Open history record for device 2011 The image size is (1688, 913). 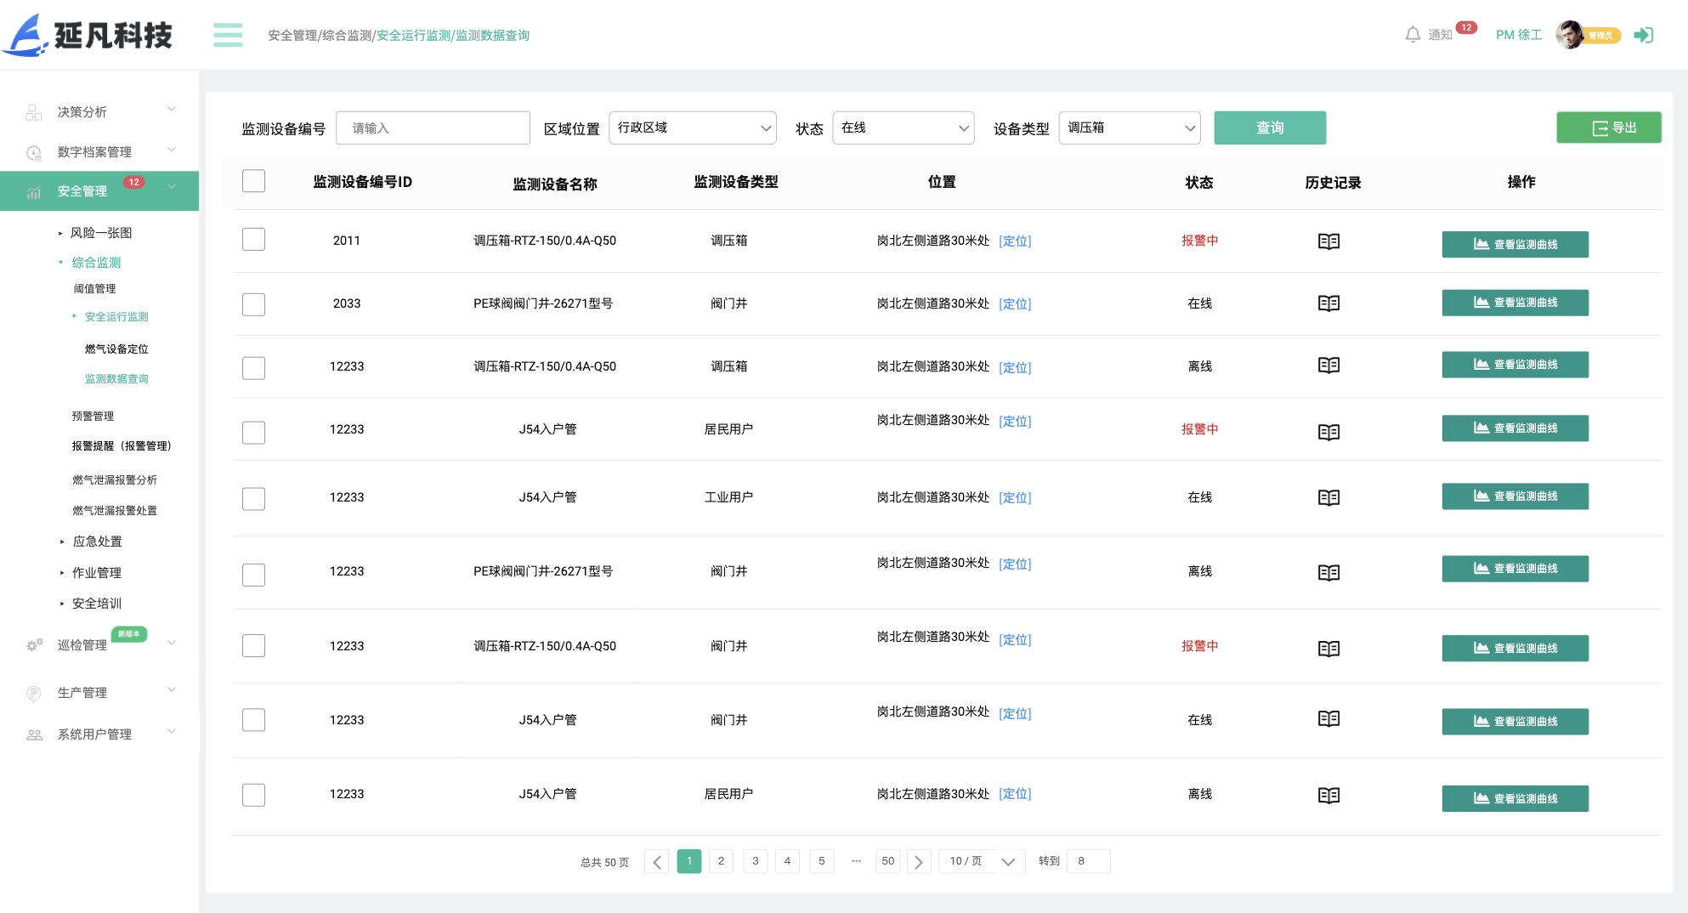[1329, 241]
